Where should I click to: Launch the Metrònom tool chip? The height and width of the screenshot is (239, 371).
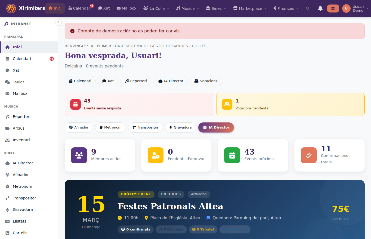point(111,127)
